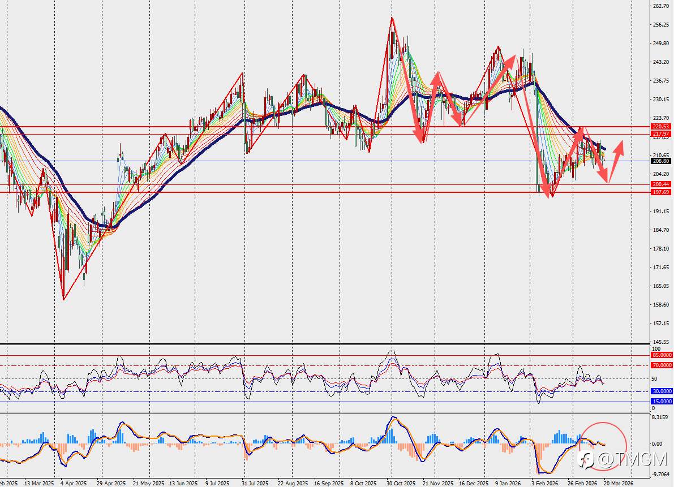The width and height of the screenshot is (674, 487).
Task: Select the 9 Jan 2026 date label
Action: tap(508, 483)
